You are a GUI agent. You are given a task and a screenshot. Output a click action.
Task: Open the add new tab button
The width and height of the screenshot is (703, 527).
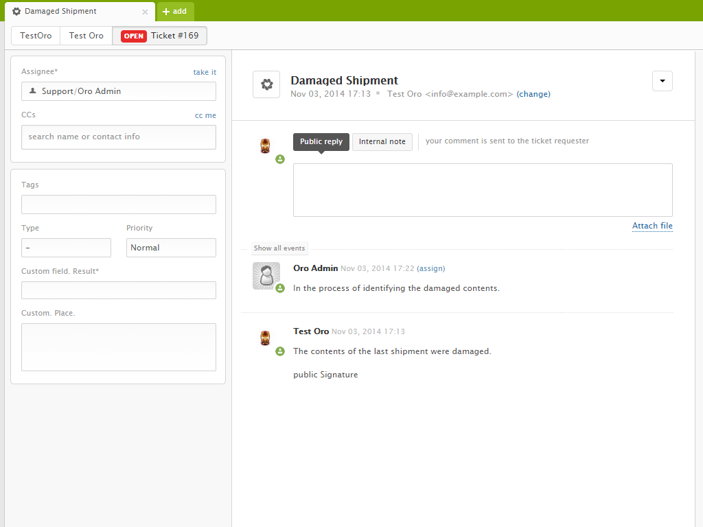click(175, 12)
